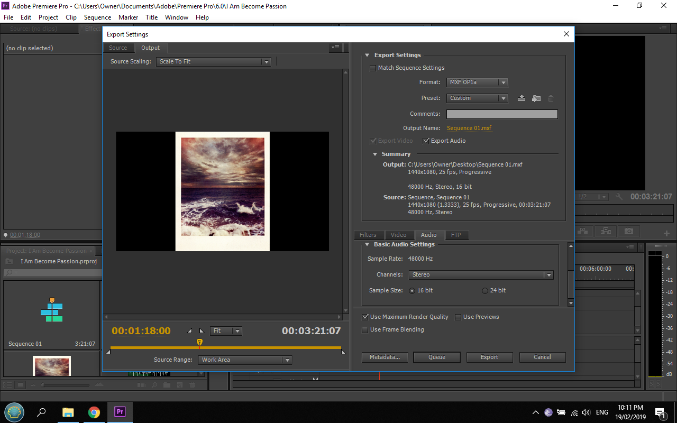This screenshot has width=677, height=423.
Task: Switch Project panel to List View
Action: point(8,385)
